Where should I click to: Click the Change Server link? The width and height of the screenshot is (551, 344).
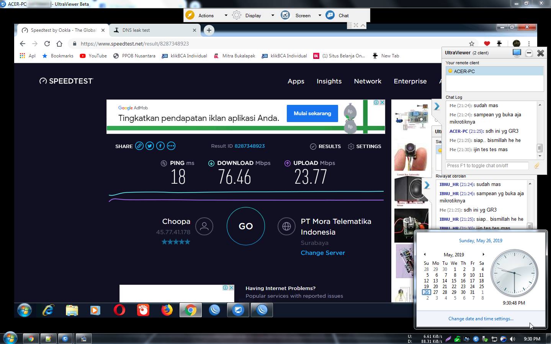pyautogui.click(x=323, y=253)
